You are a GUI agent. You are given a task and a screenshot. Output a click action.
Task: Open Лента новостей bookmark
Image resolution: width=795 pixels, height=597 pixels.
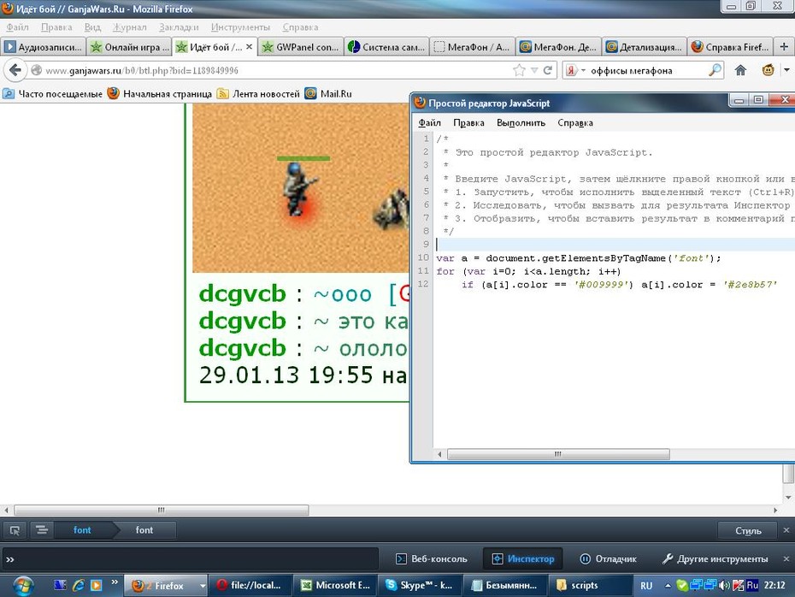click(258, 94)
